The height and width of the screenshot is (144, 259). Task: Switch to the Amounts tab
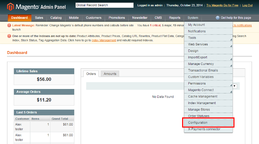point(110,74)
